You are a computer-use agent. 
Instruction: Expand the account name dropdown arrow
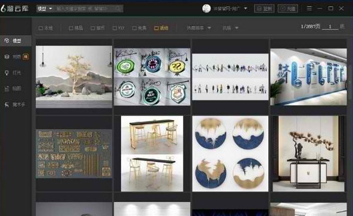click(246, 8)
